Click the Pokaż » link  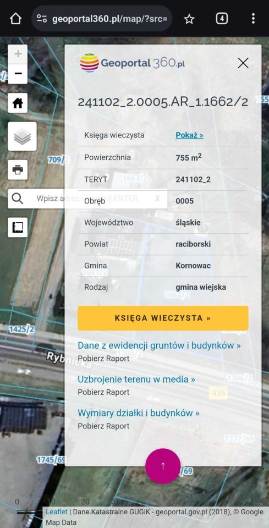[190, 135]
